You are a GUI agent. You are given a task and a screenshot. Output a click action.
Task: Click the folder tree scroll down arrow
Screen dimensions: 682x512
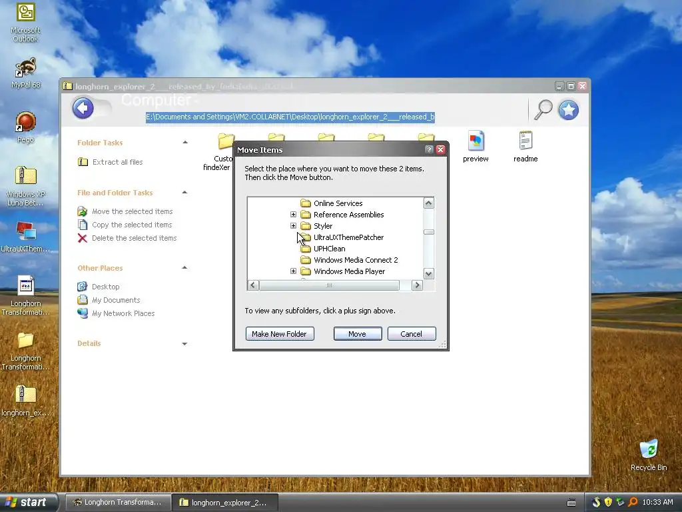(428, 274)
